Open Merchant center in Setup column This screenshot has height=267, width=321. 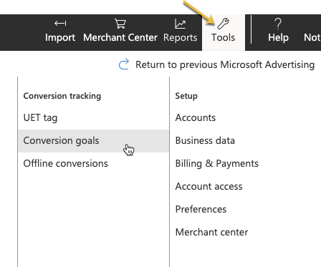[211, 232]
